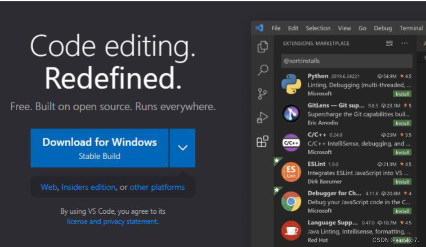
Task: Install the Debugger for Chrome extension
Action: coord(402,211)
